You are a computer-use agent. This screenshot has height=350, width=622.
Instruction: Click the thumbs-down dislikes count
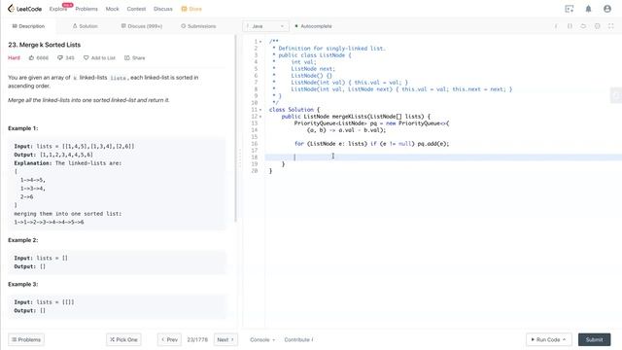tap(66, 58)
